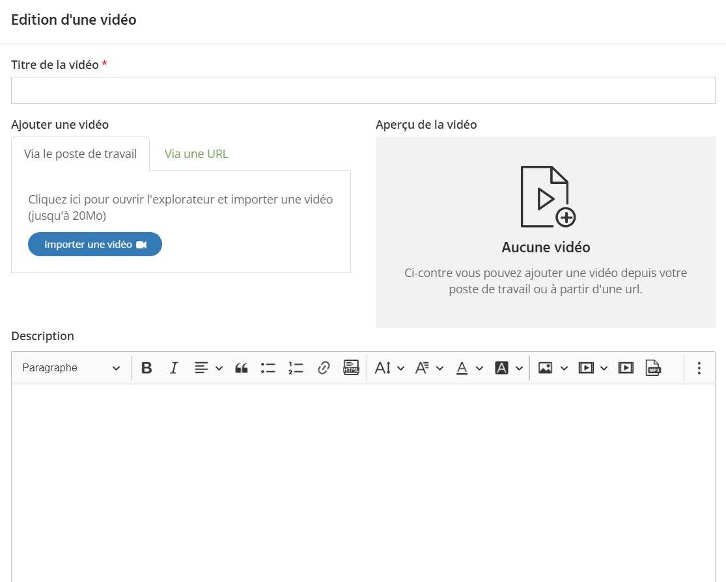Click the "Edition d'une vidéo" heading
Viewport: 726px width, 582px height.
tap(74, 20)
